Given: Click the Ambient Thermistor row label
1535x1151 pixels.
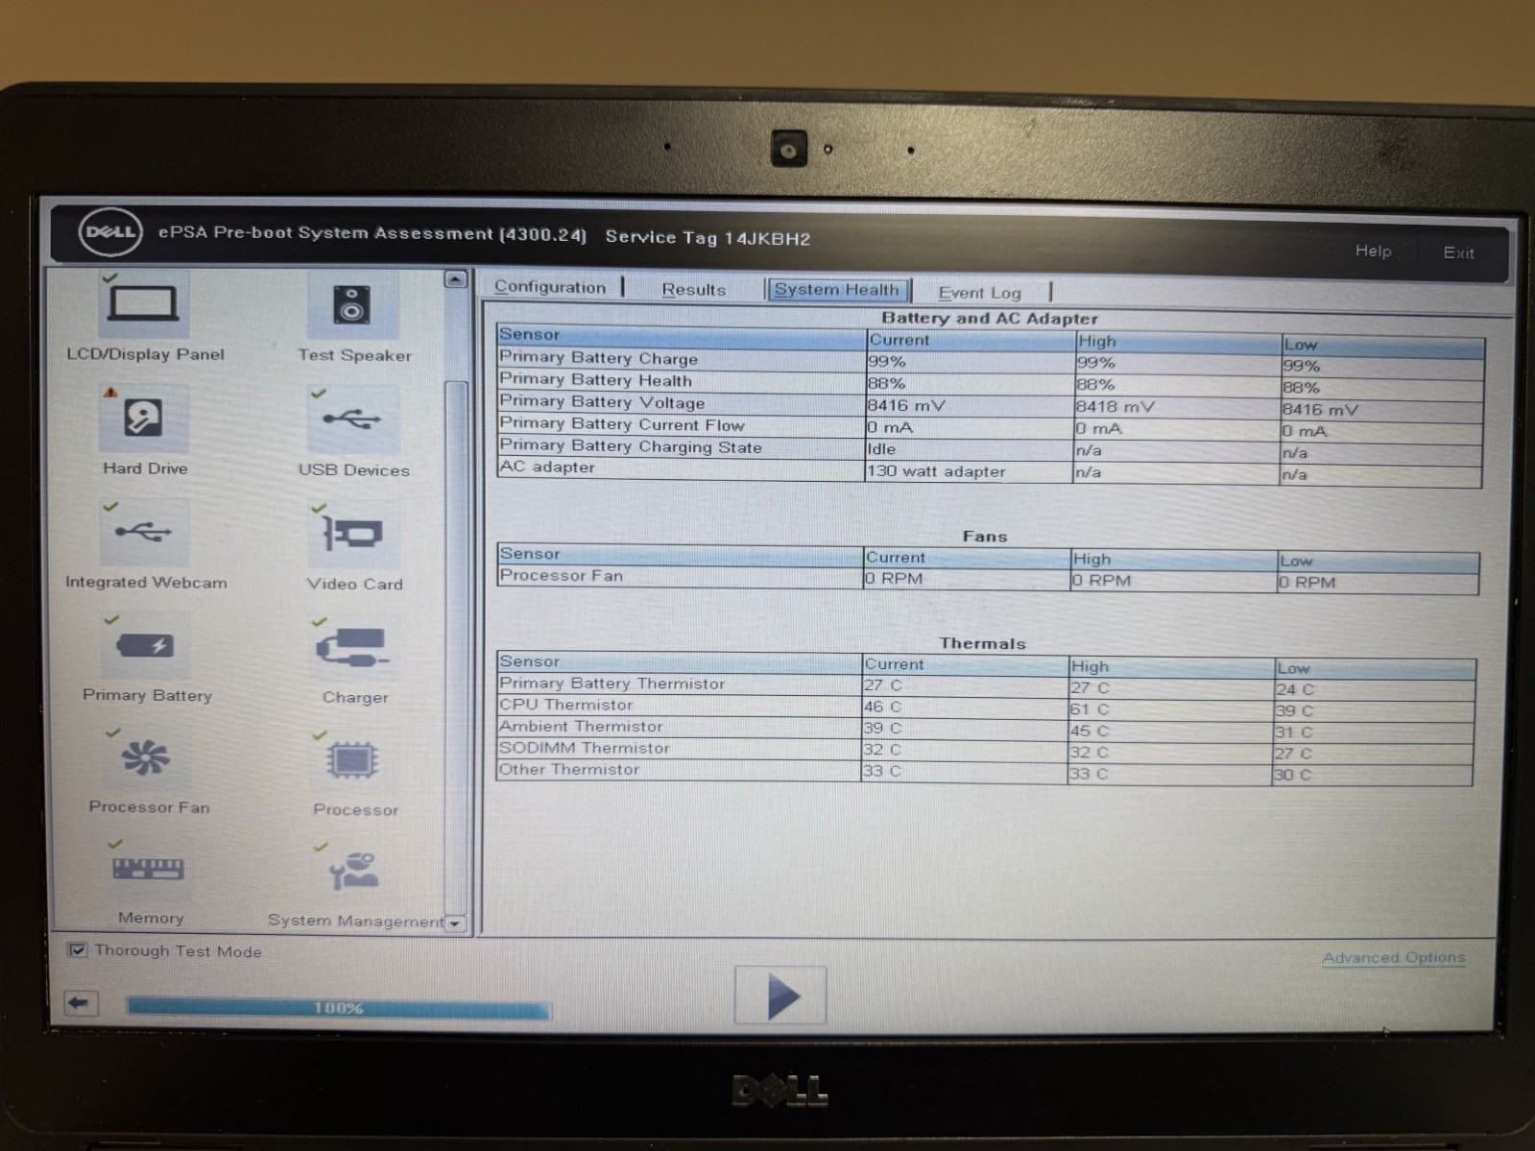Looking at the screenshot, I should tap(581, 727).
